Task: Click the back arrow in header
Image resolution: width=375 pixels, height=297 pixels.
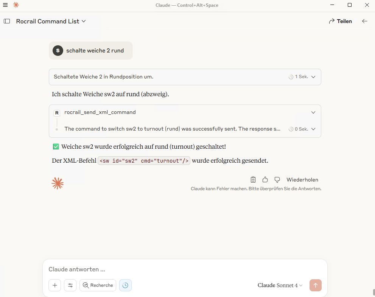Action: 364,21
